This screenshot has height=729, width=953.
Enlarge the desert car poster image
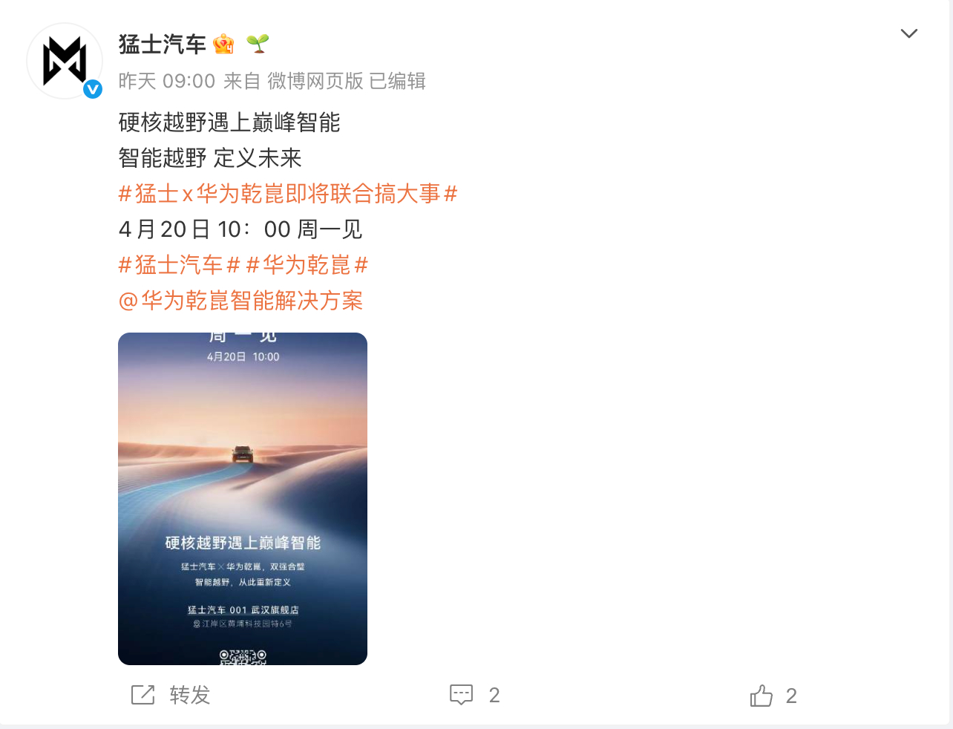point(243,499)
